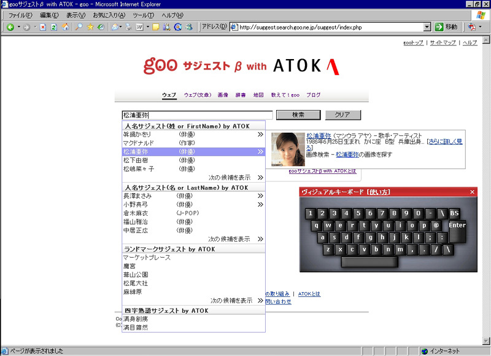Select the 満身創痍 idiom suggestion
Image resolution: width=491 pixels, height=356 pixels.
point(193,319)
